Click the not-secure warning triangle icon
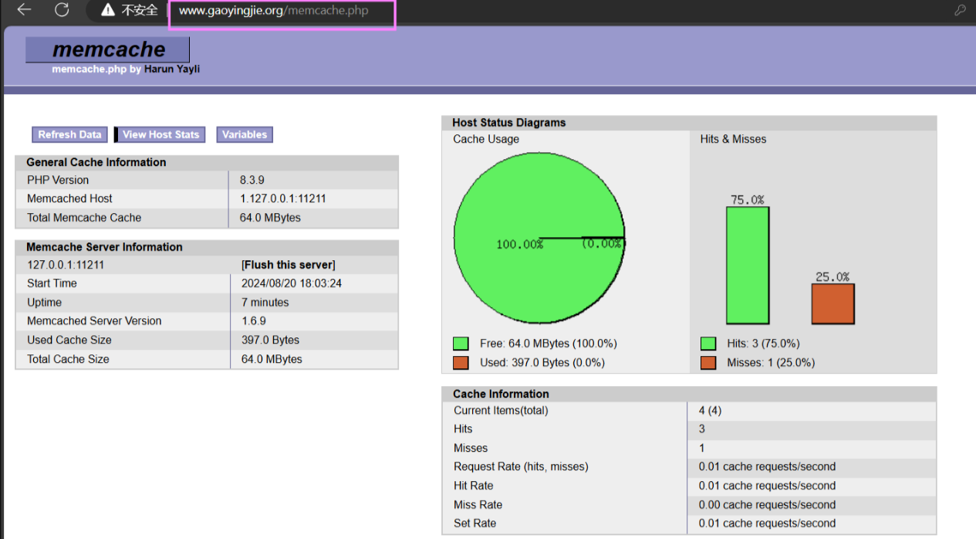This screenshot has width=976, height=539. [107, 11]
